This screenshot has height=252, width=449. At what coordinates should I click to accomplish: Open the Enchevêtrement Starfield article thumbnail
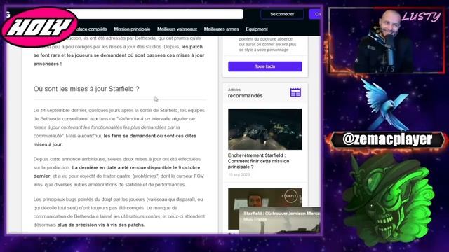coord(265,129)
